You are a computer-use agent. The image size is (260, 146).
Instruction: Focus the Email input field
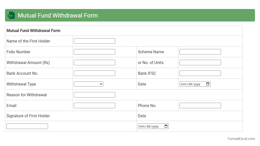tap(94, 105)
